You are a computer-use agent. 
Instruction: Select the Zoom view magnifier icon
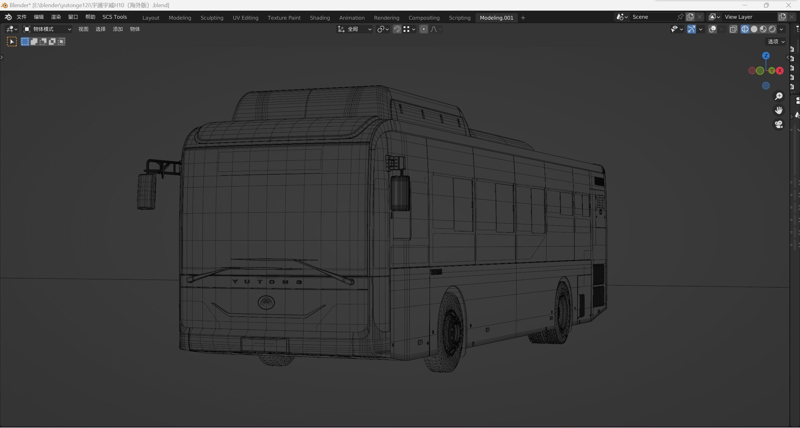(779, 96)
